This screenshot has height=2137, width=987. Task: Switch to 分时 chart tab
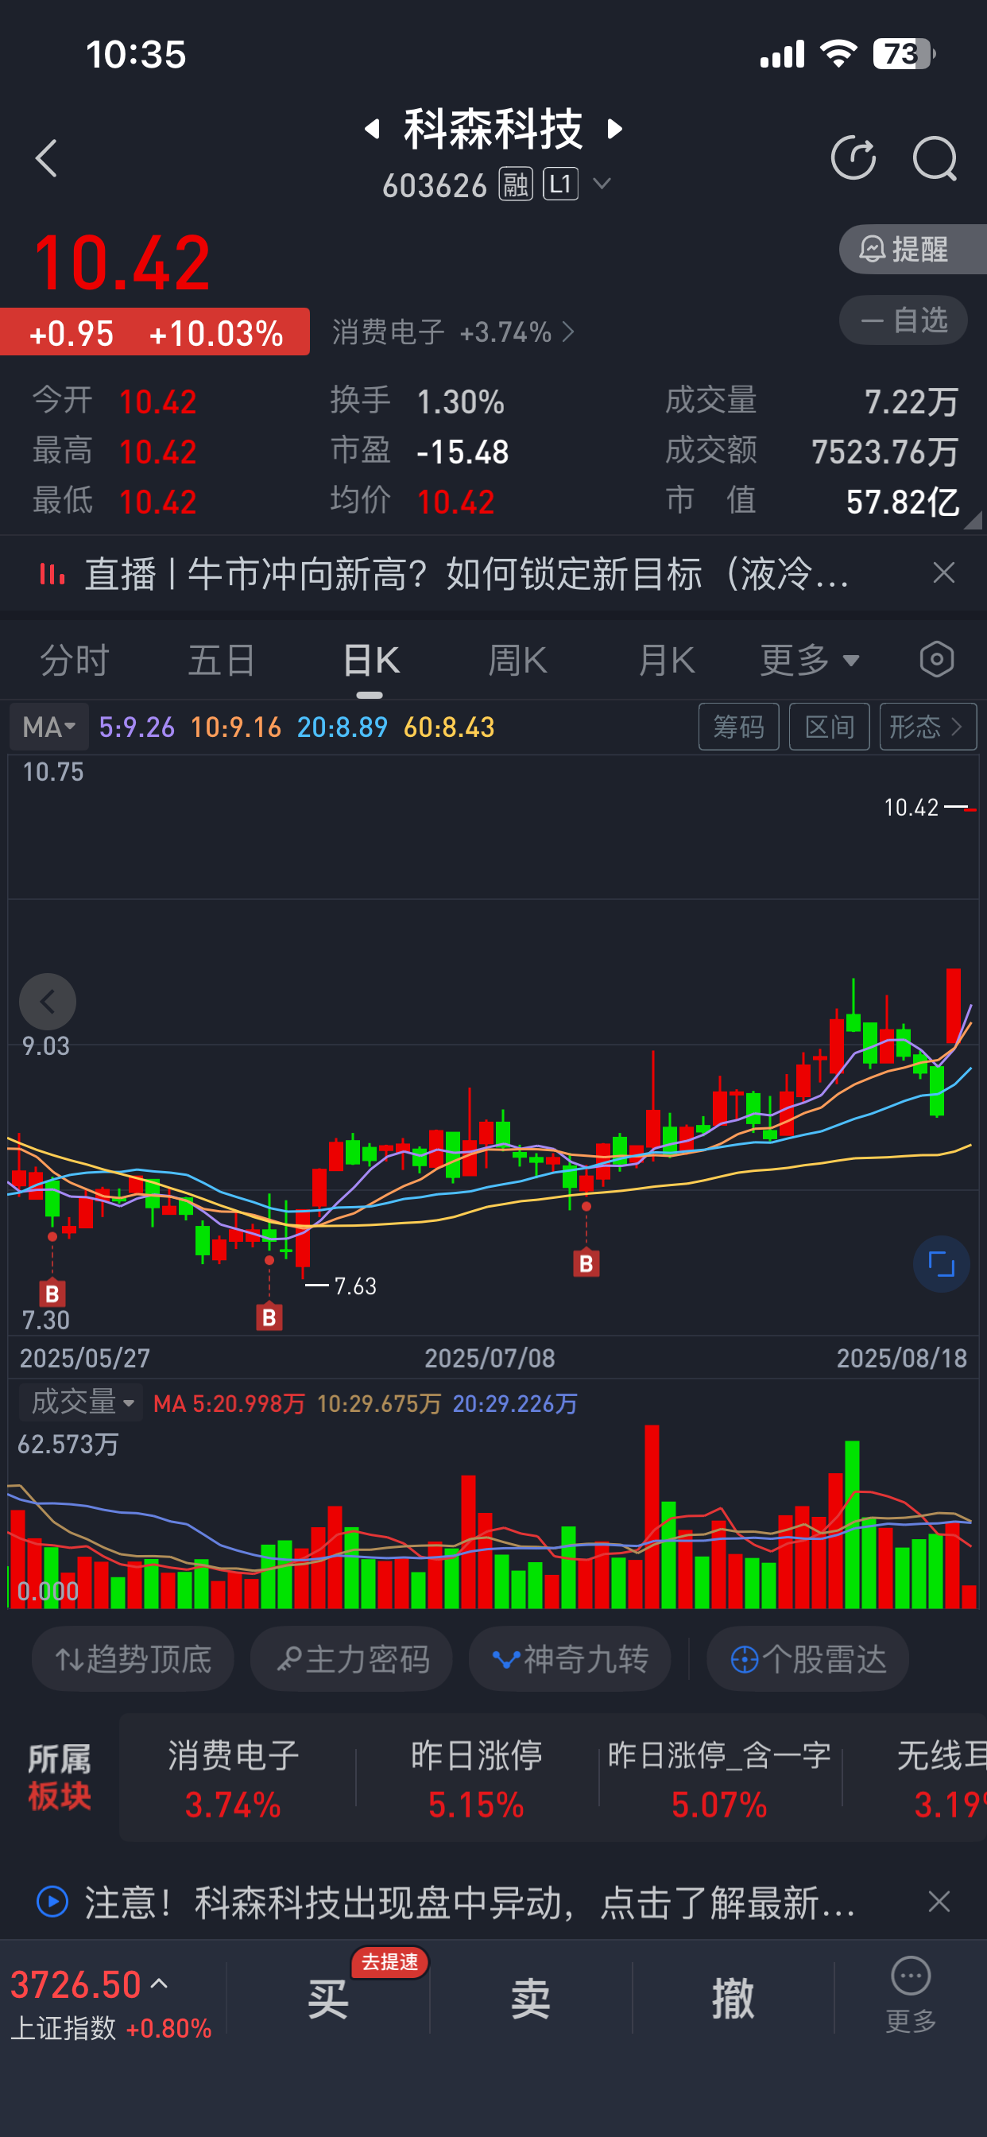pyautogui.click(x=75, y=661)
